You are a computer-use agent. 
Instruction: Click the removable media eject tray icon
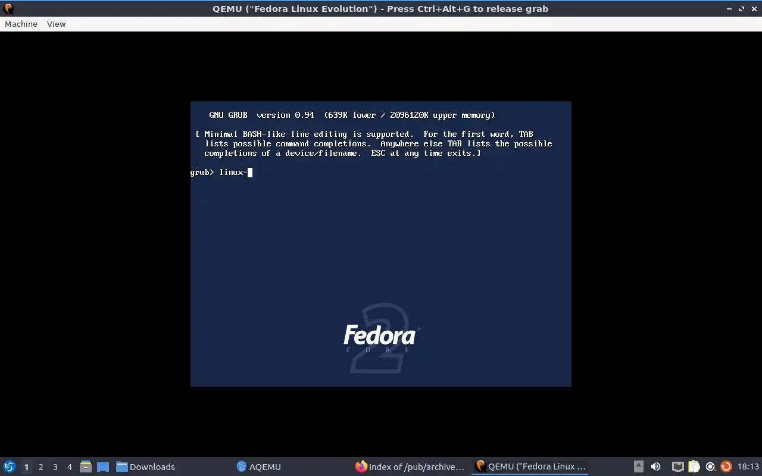(x=638, y=466)
